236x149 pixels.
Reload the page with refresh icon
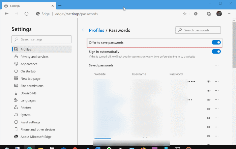27,14
